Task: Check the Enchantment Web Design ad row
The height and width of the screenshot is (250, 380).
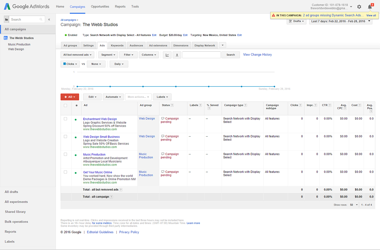Action: click(66, 119)
